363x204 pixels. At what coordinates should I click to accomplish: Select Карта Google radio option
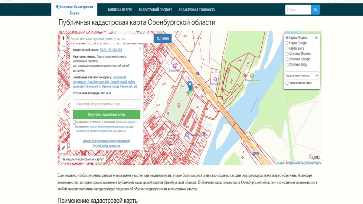click(287, 43)
